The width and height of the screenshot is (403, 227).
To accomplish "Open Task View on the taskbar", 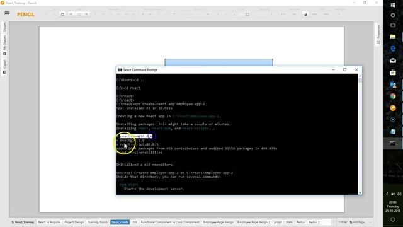I will click(393, 25).
